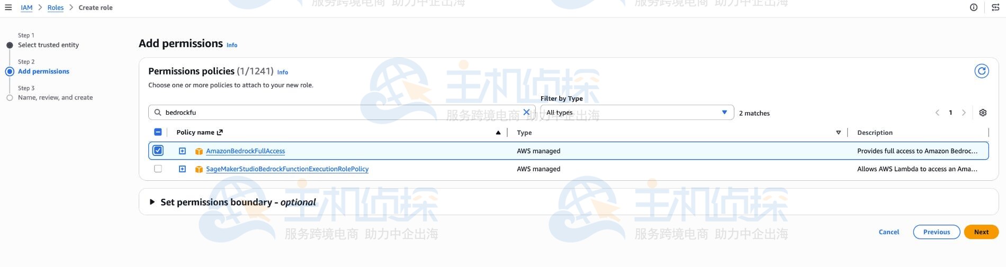Select page number 1
Viewport: 1006px width, 267px height.
(x=950, y=113)
